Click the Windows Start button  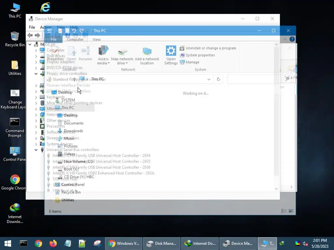[8, 243]
